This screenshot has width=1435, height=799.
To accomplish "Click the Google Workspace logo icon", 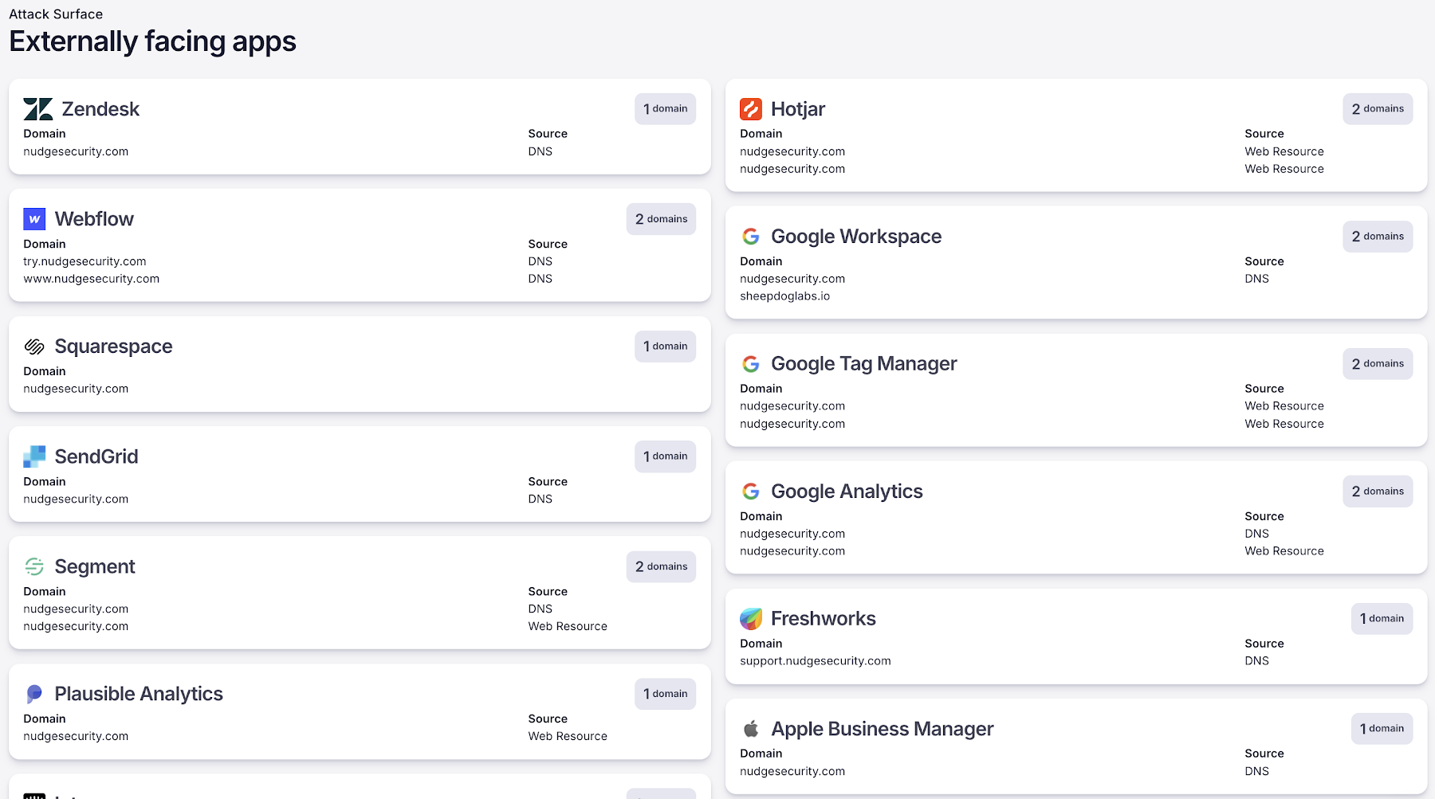I will 751,237.
